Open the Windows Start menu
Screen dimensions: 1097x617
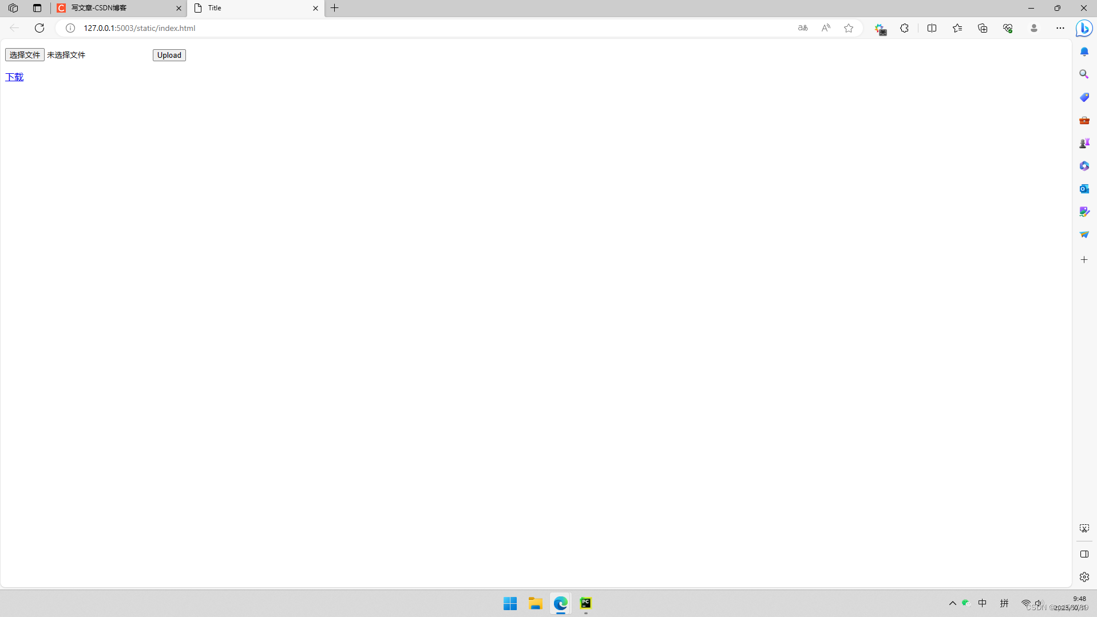[x=510, y=603]
